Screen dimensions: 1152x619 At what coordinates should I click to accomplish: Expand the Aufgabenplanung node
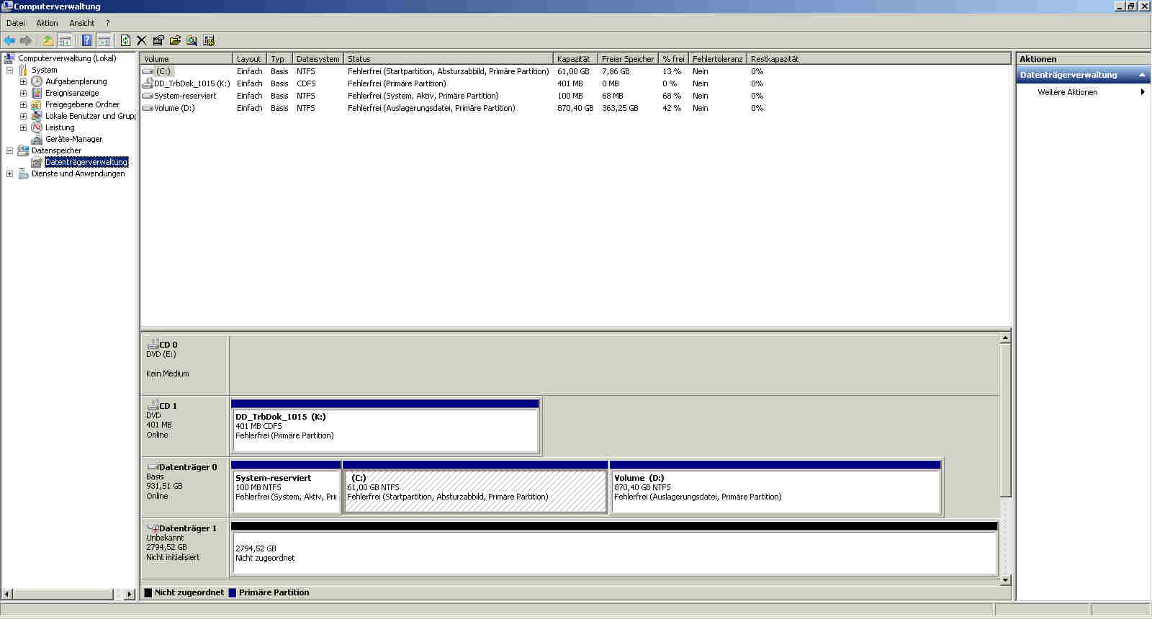(x=23, y=81)
